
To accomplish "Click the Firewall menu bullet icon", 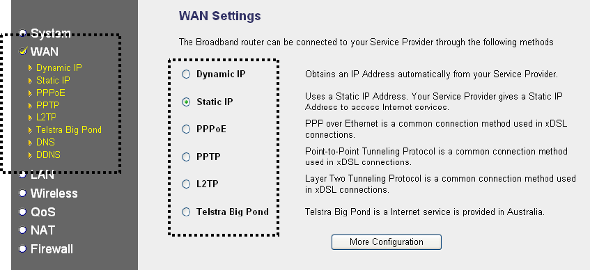I will 22,249.
